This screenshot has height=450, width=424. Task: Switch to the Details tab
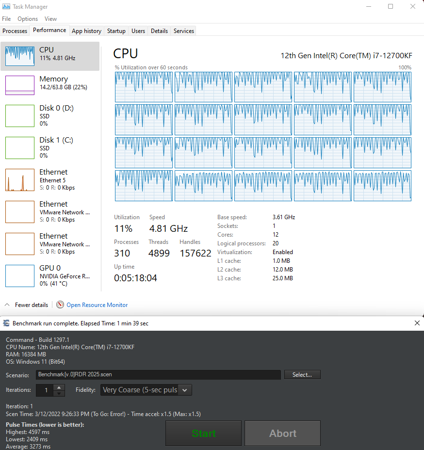click(x=159, y=31)
